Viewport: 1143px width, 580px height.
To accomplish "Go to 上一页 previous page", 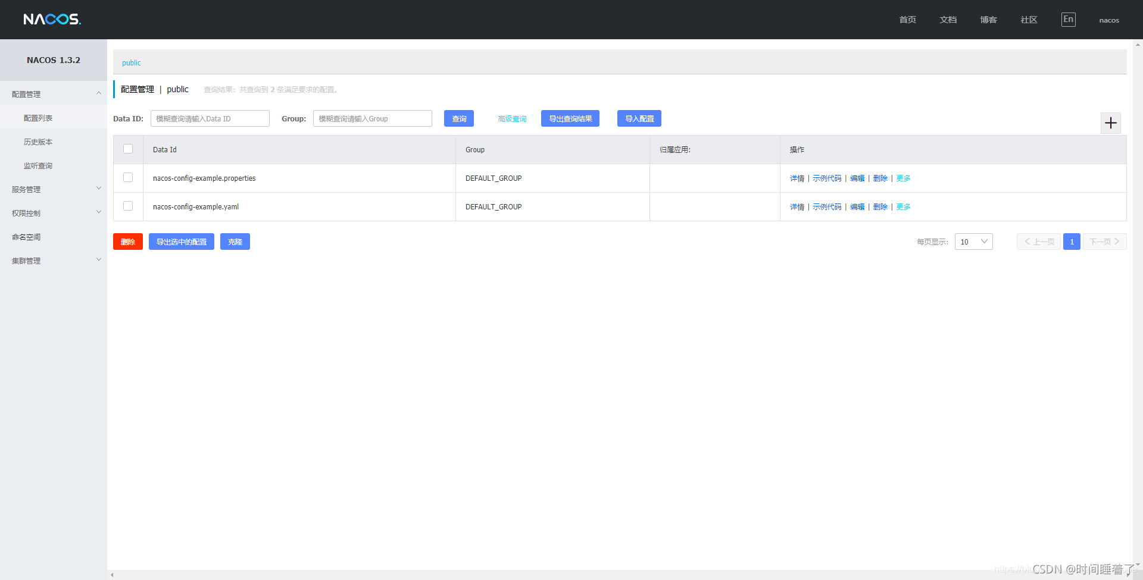I will (1039, 242).
